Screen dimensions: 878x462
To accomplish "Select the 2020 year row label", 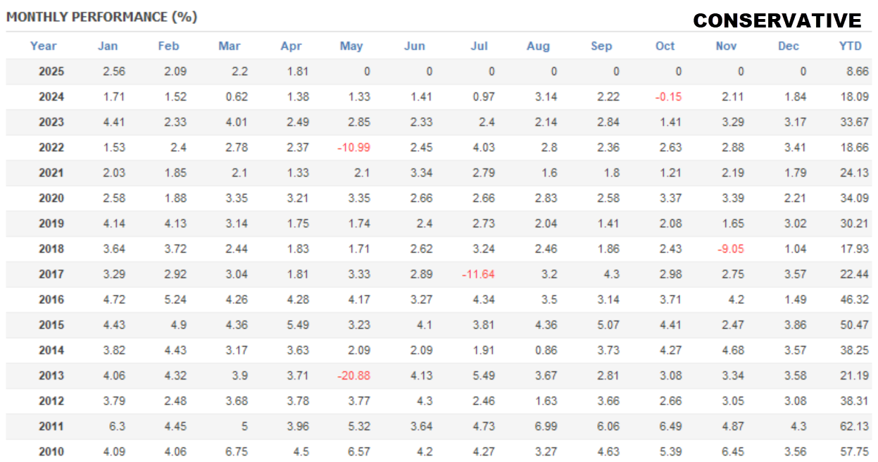I will click(x=51, y=198).
